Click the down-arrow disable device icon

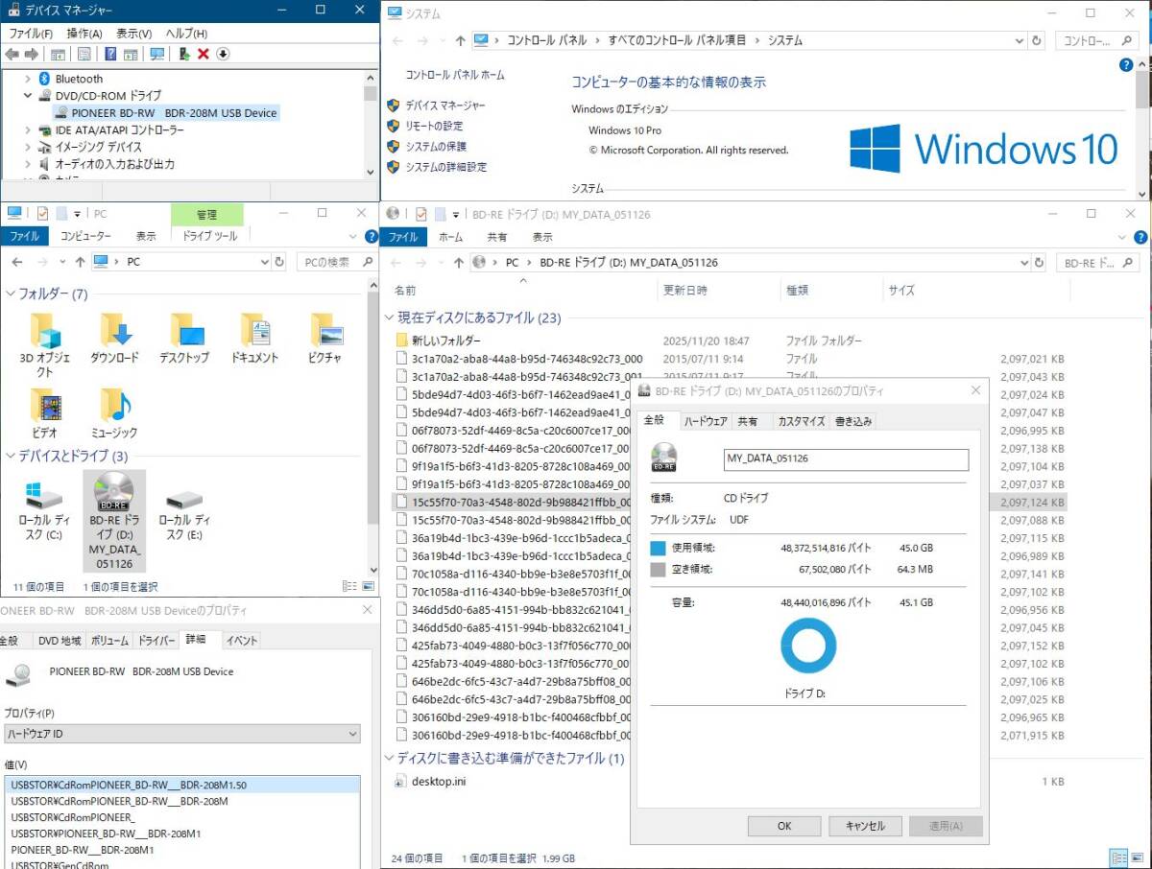223,54
